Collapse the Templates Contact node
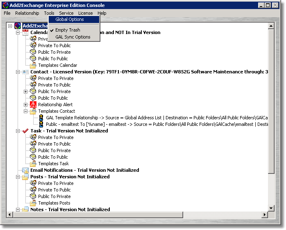The width and height of the screenshot is (286, 230). (x=25, y=112)
